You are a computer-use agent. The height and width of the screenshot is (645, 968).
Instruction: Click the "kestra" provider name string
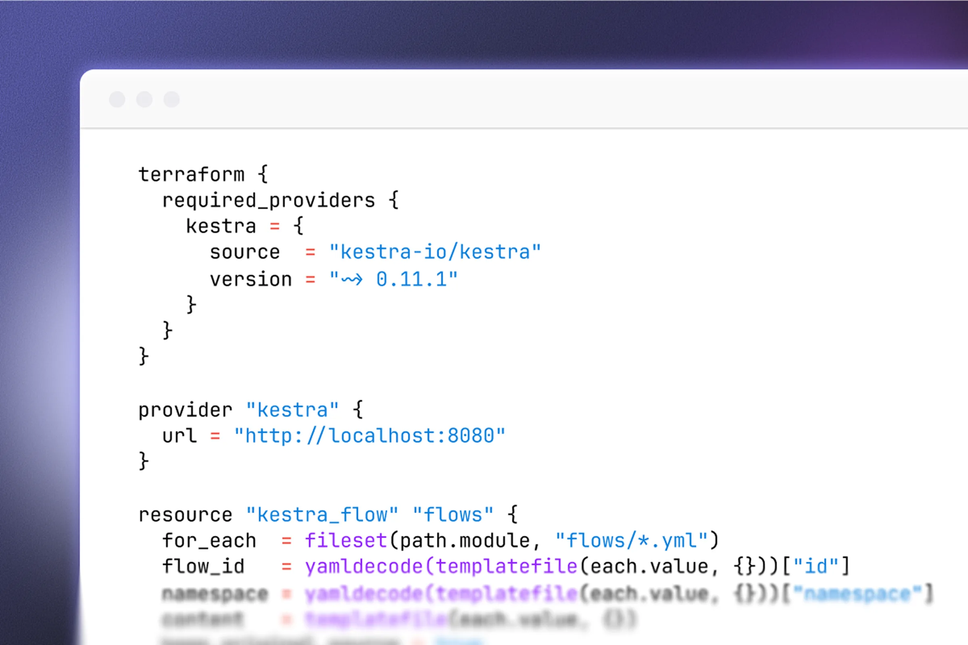(293, 410)
